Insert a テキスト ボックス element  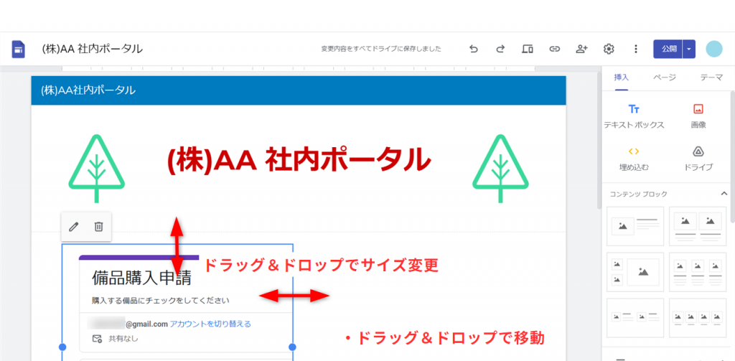coord(634,116)
